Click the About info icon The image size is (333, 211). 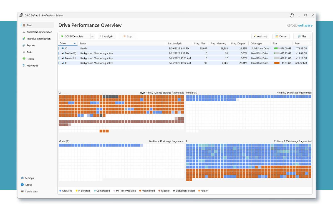(22, 185)
